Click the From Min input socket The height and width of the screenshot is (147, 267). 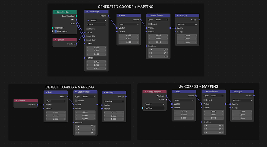coord(85,36)
